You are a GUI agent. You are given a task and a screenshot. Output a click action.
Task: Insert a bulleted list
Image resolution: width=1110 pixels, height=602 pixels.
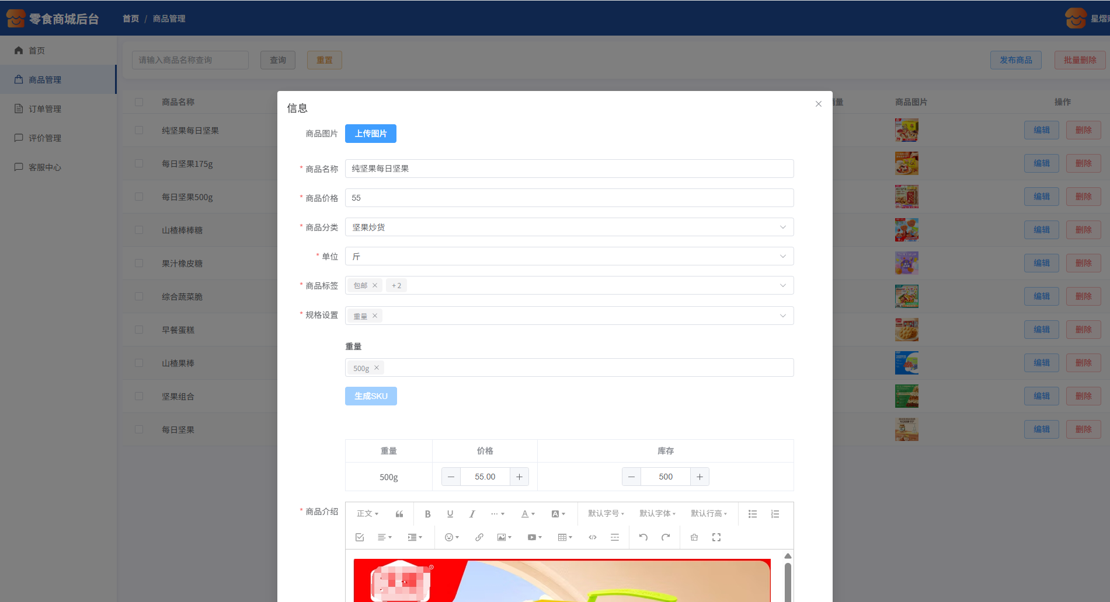[753, 514]
